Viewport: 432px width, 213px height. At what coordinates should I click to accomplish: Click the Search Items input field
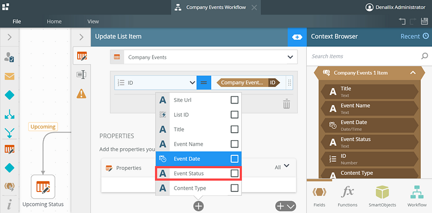pyautogui.click(x=365, y=56)
